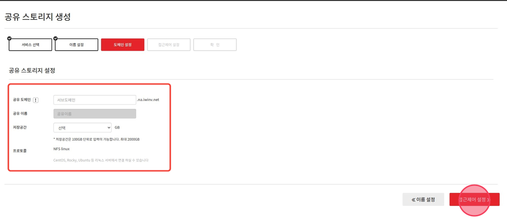Select the 도메인 설정 step tab
Image resolution: width=507 pixels, height=224 pixels.
pos(123,45)
